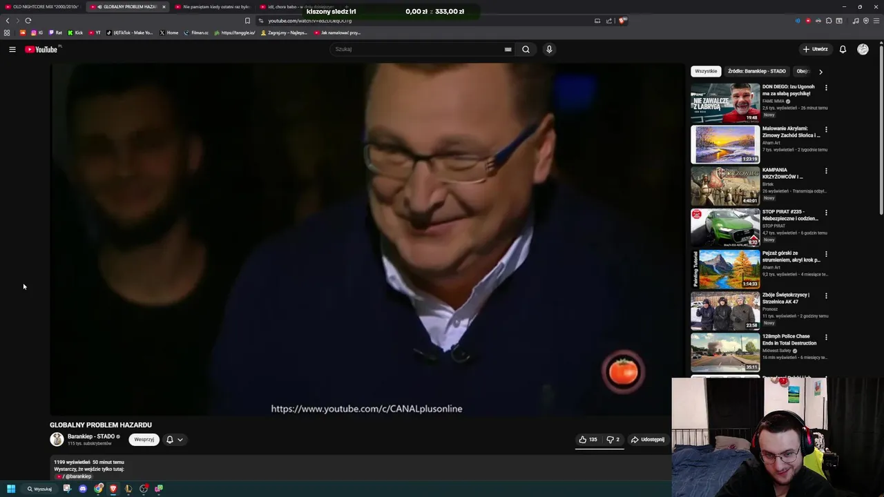Like the video with thumbs up
The width and height of the screenshot is (884, 497).
[x=588, y=439]
